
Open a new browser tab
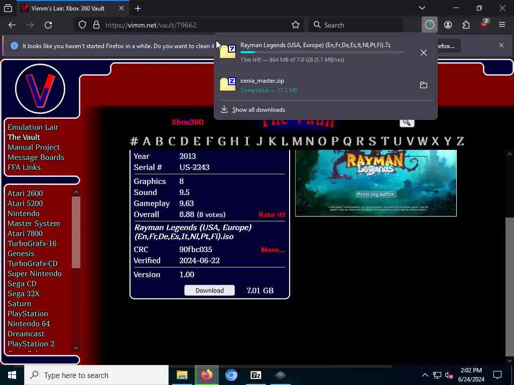coord(138,8)
